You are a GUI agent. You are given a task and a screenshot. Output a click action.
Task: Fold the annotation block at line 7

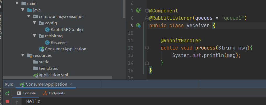click(147, 11)
